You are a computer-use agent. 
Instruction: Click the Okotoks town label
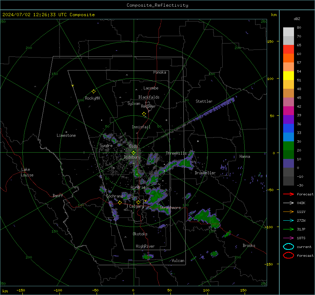point(140,234)
